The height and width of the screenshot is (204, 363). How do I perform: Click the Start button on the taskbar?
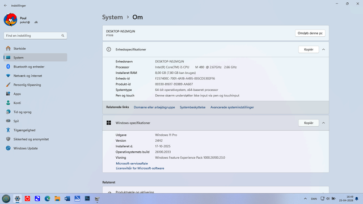tap(6, 199)
